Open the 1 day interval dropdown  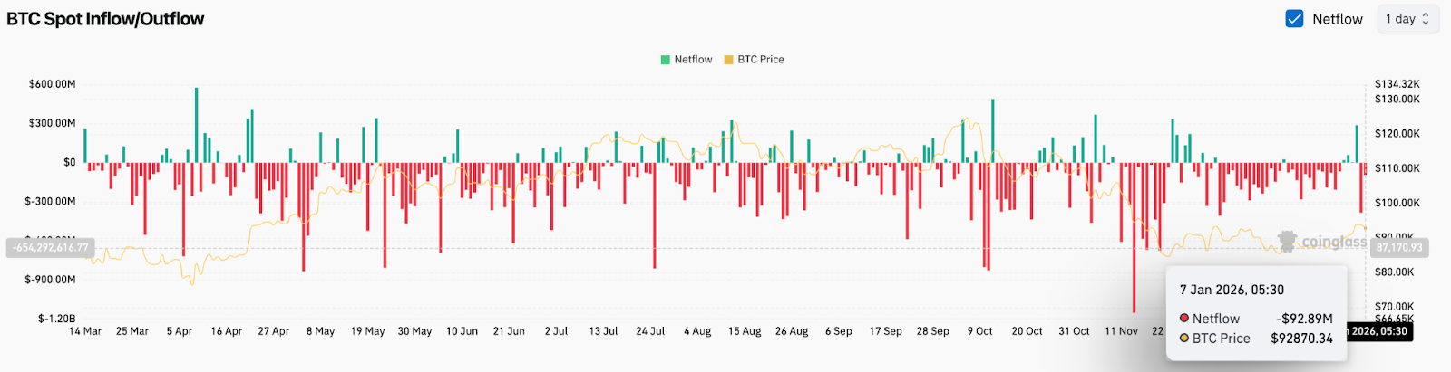[1407, 19]
